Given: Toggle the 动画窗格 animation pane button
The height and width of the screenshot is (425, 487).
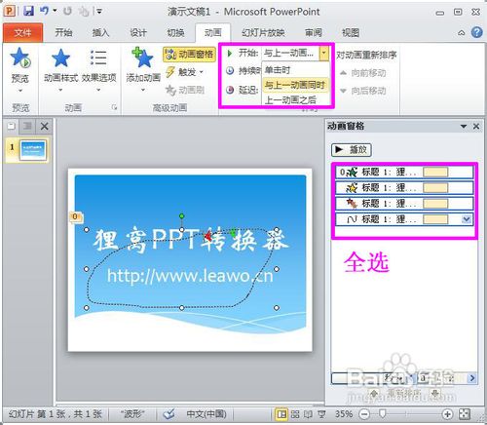Looking at the screenshot, I should tap(189, 54).
